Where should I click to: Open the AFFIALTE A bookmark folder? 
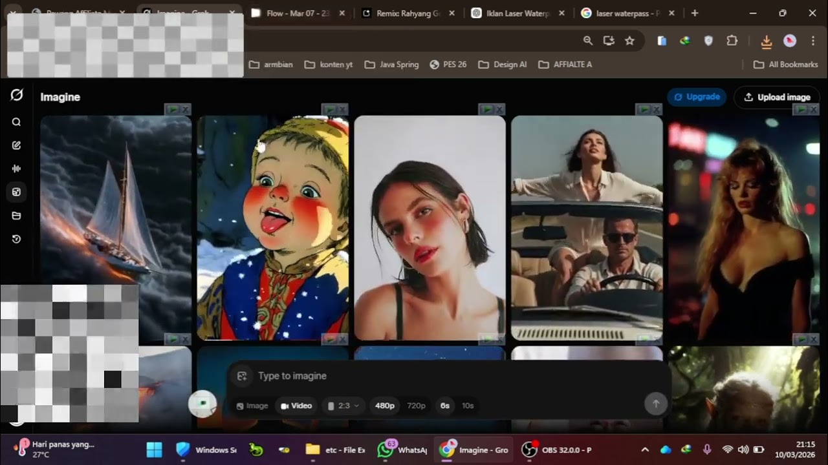(565, 65)
